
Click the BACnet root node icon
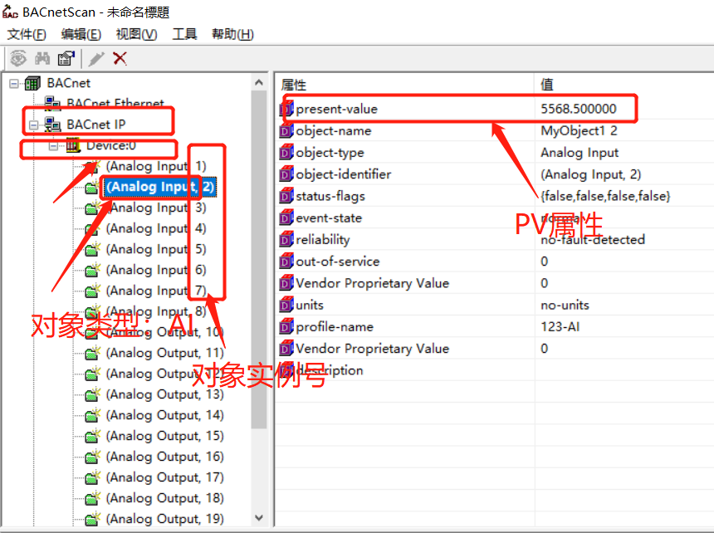click(x=32, y=83)
